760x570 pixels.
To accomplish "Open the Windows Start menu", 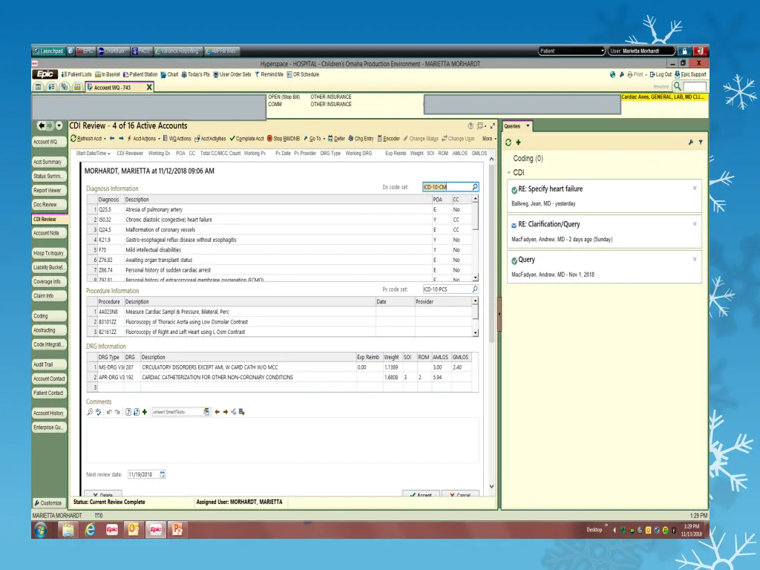I will click(x=42, y=530).
